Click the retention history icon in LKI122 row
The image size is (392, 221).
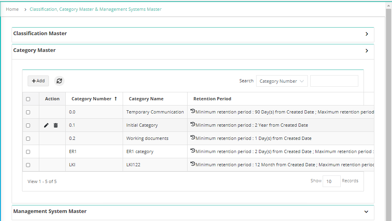(193, 164)
